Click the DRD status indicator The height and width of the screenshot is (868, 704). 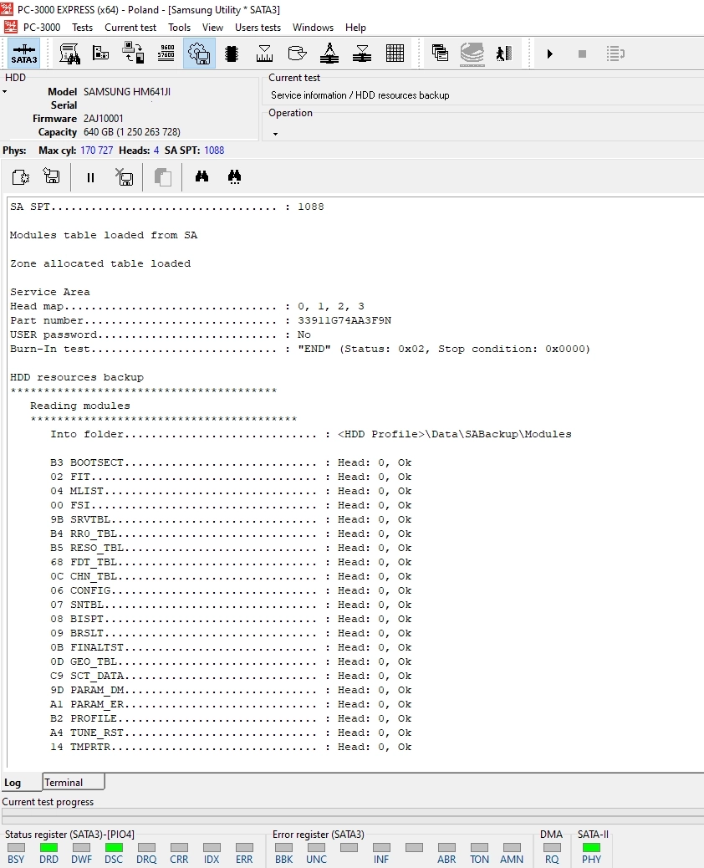click(x=48, y=848)
